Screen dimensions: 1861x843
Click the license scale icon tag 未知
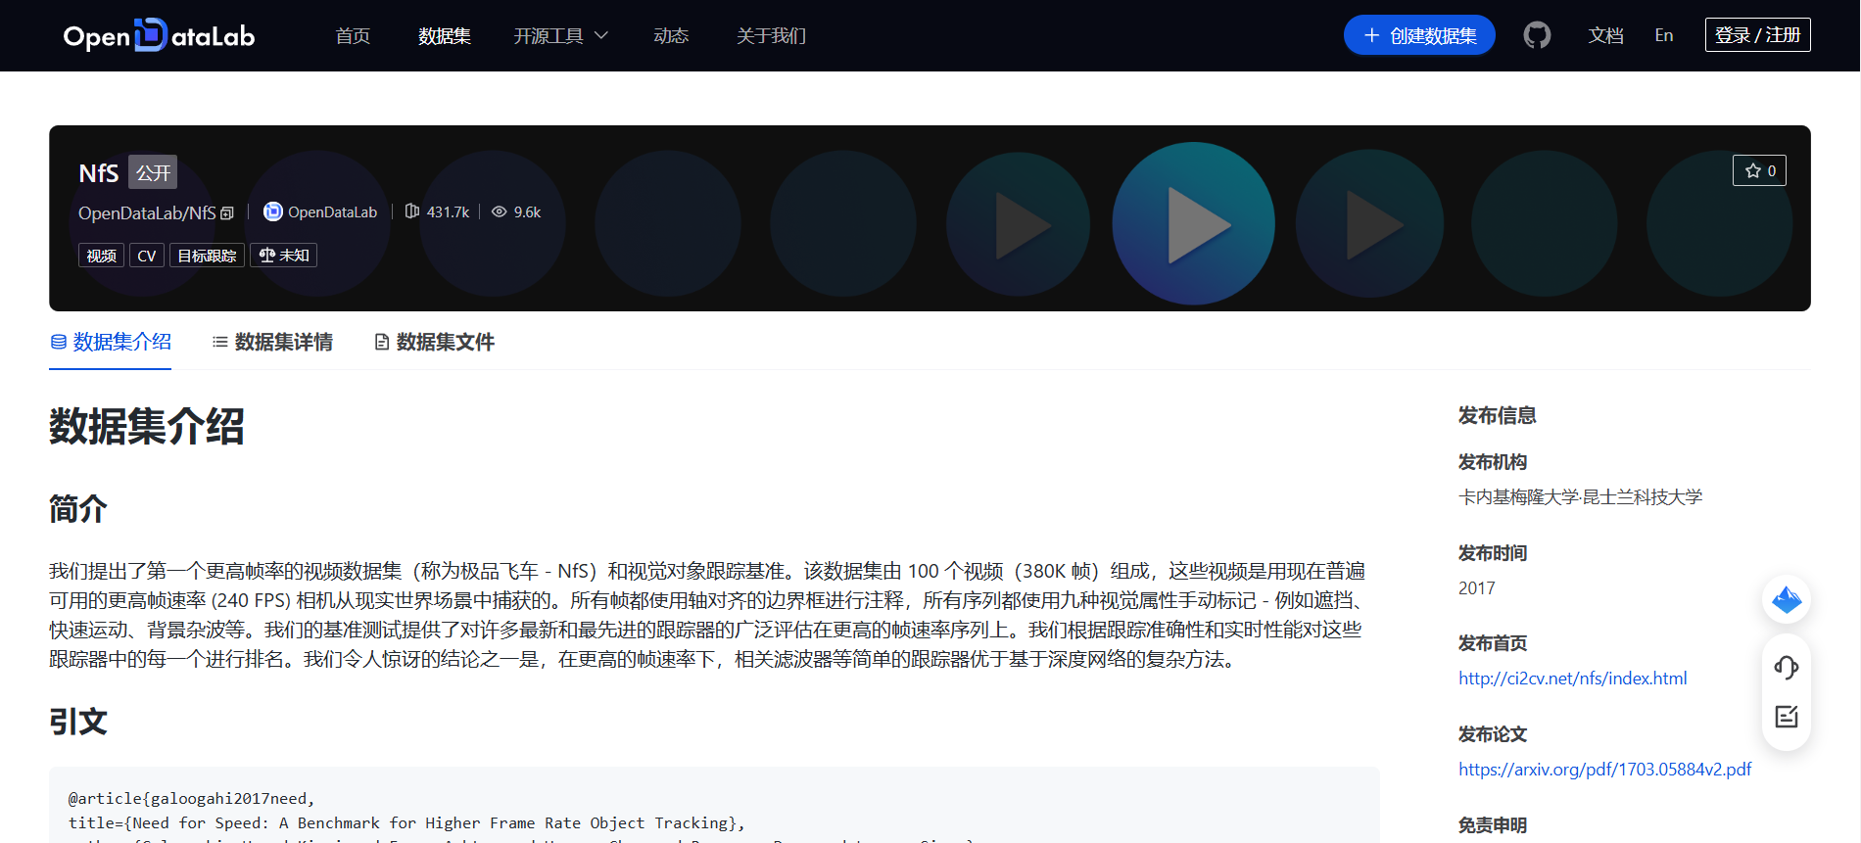(284, 256)
